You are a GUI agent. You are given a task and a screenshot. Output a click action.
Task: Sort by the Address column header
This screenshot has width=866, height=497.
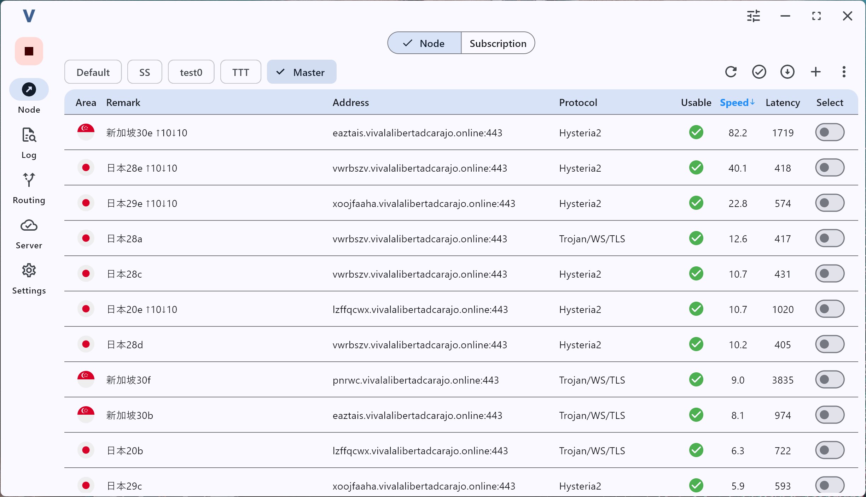pos(351,102)
